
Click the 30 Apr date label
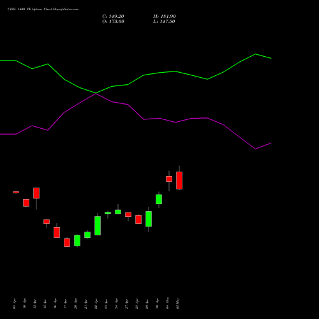[158, 304]
